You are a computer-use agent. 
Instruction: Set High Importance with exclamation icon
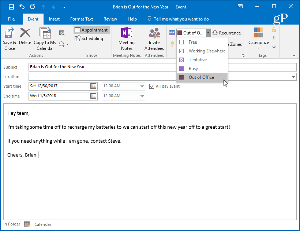pos(274,38)
